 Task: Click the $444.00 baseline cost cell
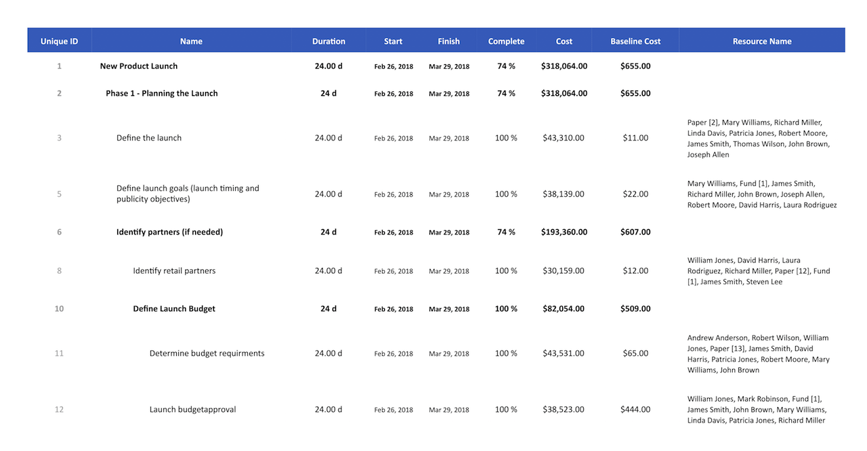pos(635,410)
